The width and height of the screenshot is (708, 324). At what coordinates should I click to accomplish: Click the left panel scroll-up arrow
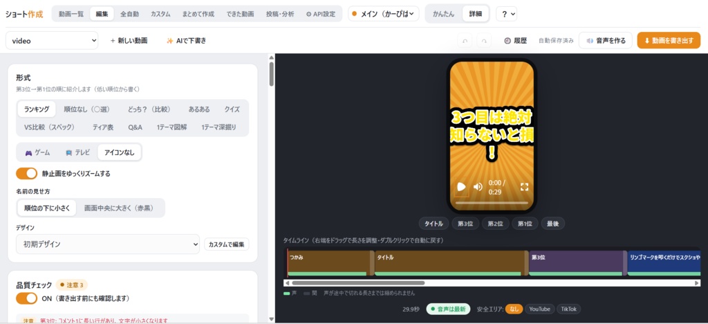tap(271, 57)
